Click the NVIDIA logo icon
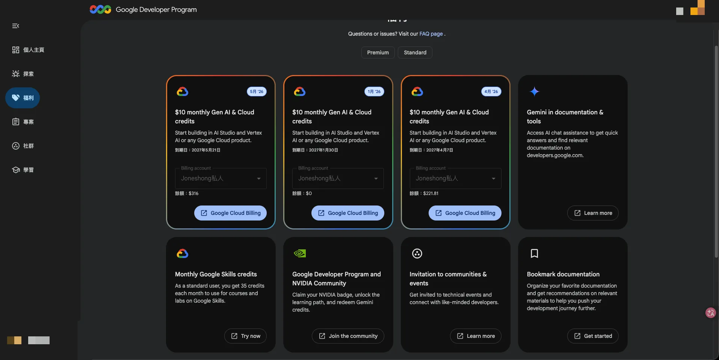Viewport: 719px width, 360px height. pos(300,253)
